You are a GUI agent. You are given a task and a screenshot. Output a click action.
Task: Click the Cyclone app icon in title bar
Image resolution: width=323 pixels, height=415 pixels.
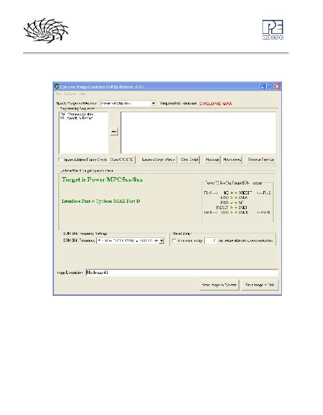57,87
